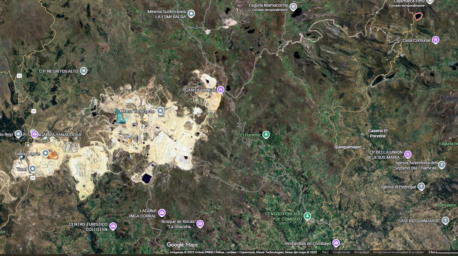Select the Casa Comunal purple marker
The image size is (458, 256).
436,40
